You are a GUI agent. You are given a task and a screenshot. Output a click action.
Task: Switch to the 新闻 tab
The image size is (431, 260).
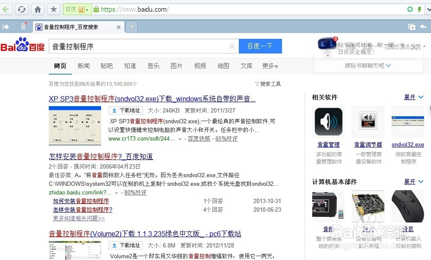pyautogui.click(x=83, y=66)
